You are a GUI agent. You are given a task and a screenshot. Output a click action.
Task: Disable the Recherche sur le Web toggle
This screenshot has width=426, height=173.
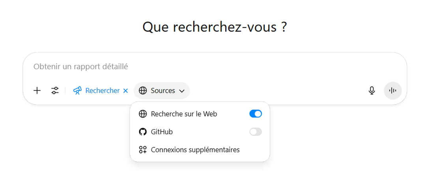coord(255,114)
